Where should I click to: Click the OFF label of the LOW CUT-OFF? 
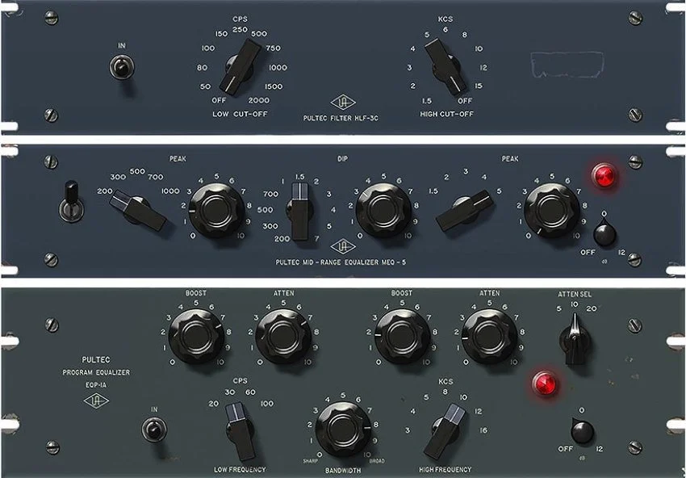tap(219, 100)
